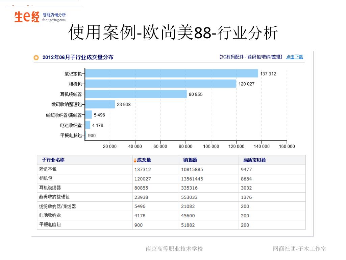Screen dimensions: 346x260
Task: Select the chart value label 5 496
Action: pyautogui.click(x=99, y=115)
